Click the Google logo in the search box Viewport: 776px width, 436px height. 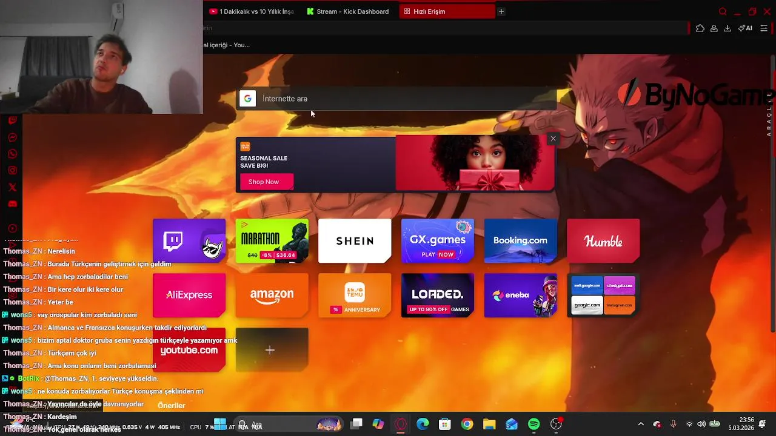point(247,99)
